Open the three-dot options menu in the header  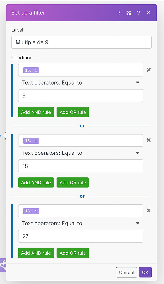point(119,13)
